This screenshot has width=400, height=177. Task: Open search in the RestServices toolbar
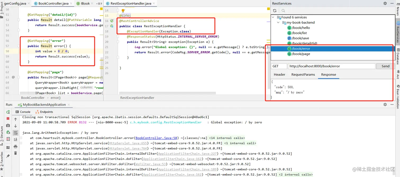(x=283, y=11)
